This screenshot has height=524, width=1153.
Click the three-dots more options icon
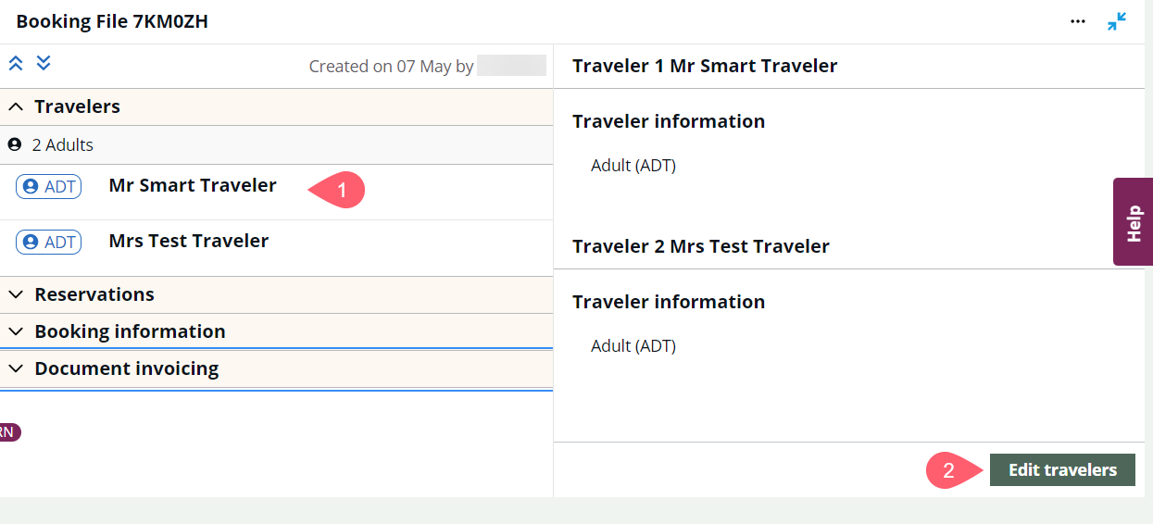pyautogui.click(x=1077, y=21)
